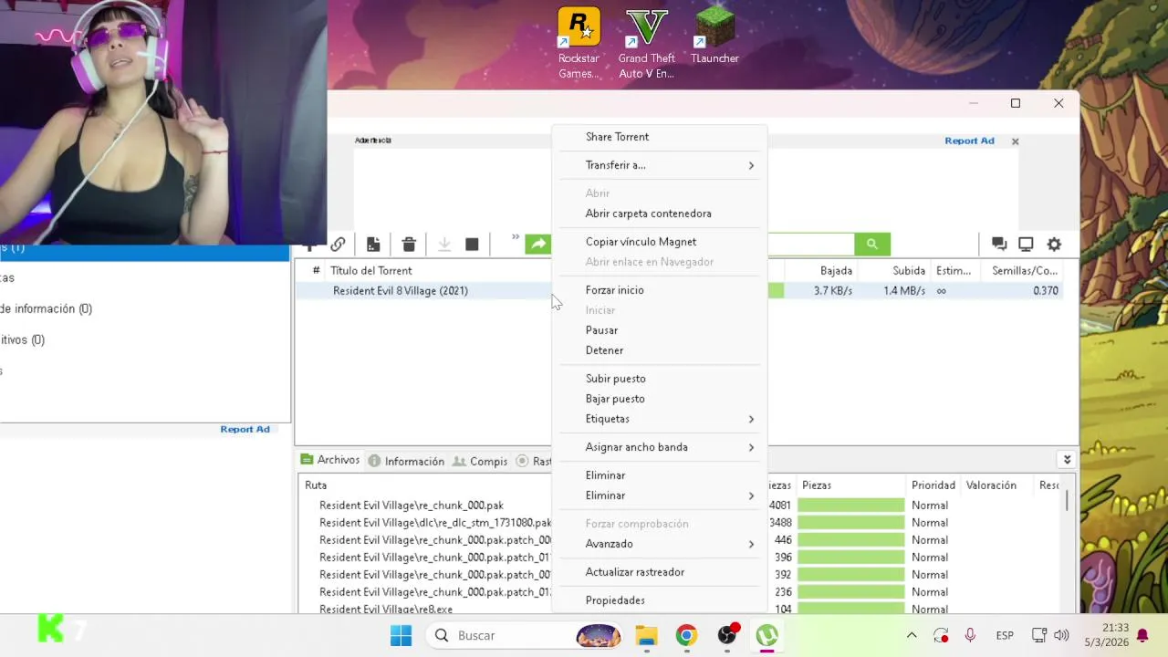Click the toolbar overflow double chevron
1168x657 pixels.
pyautogui.click(x=516, y=238)
